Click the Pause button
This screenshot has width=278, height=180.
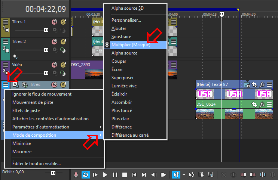pos(115,175)
